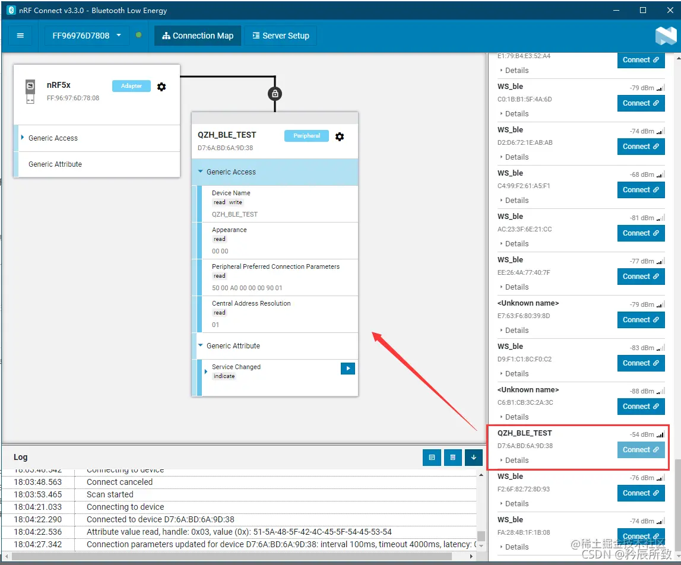Click Connect for QZH_BLE_TEST device
Viewport: 681px width, 565px height.
tap(641, 450)
